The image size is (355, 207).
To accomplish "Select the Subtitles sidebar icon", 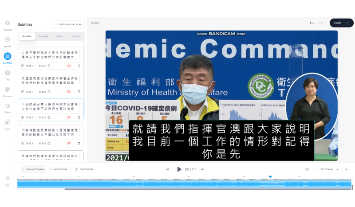I will click(8, 56).
